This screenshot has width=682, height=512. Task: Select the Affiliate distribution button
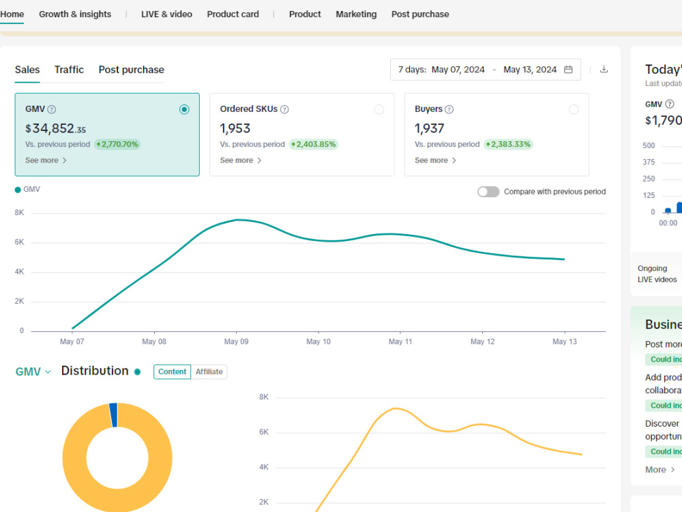point(209,372)
